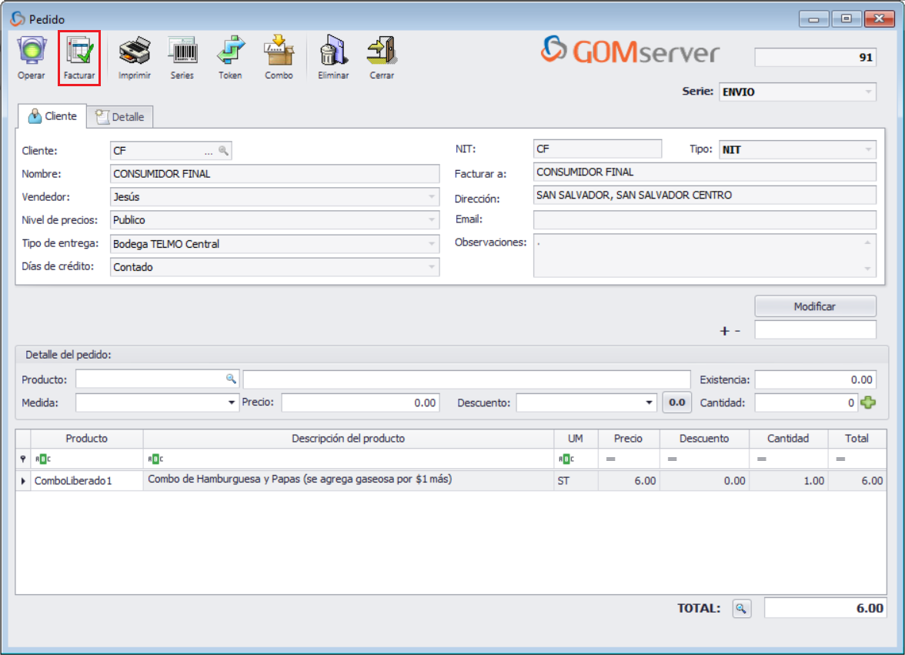The width and height of the screenshot is (905, 655).
Task: Add product with green plus icon
Action: (x=868, y=403)
